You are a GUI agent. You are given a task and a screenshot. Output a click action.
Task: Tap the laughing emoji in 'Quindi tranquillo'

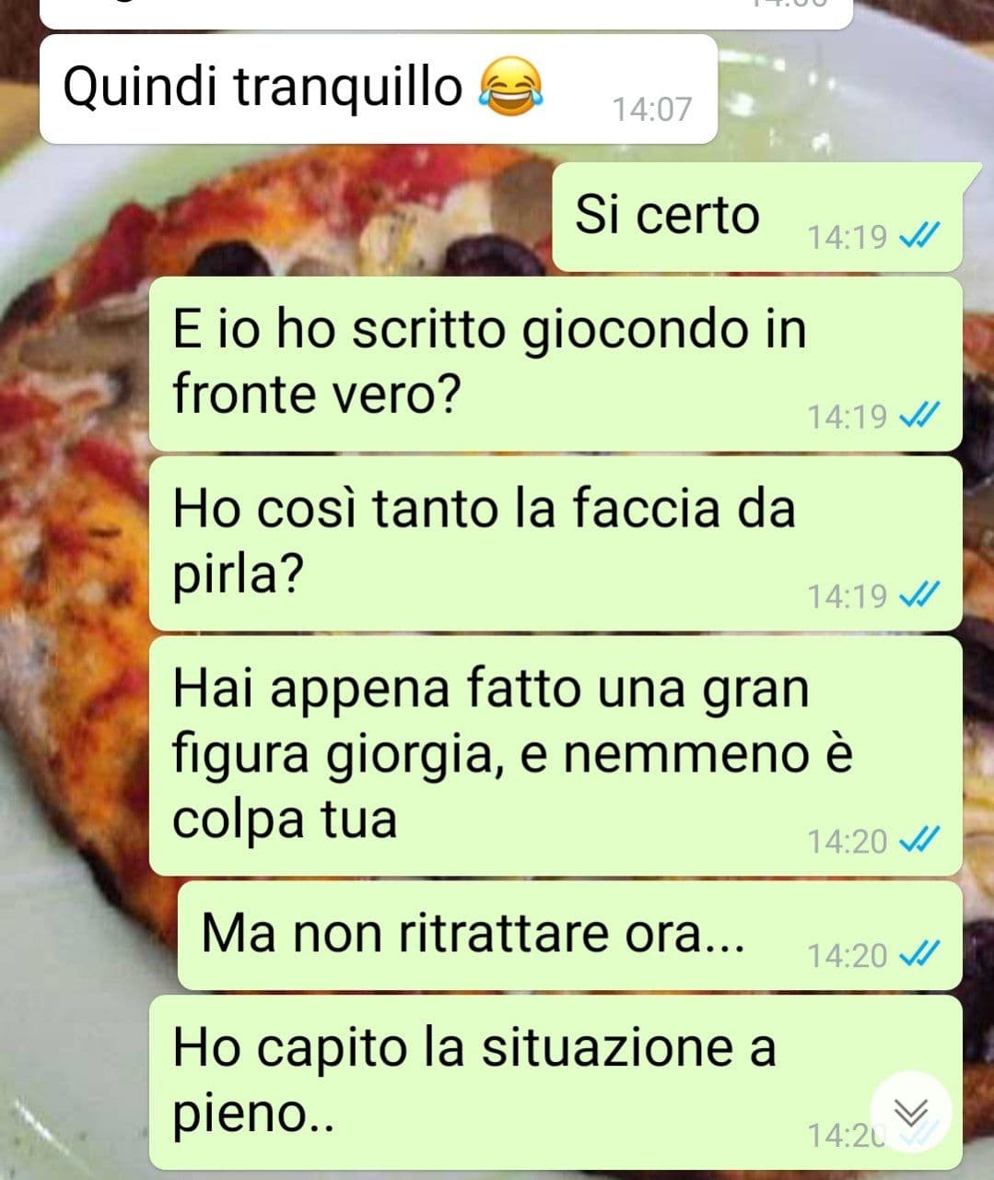click(511, 87)
